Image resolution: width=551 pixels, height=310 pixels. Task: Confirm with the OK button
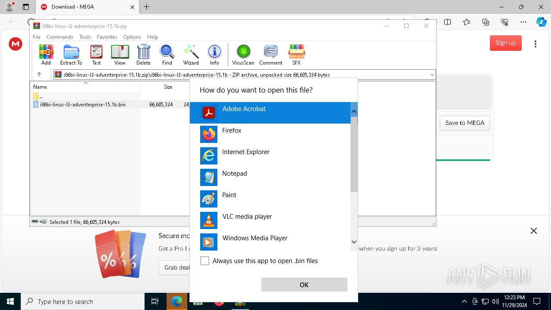(304, 285)
